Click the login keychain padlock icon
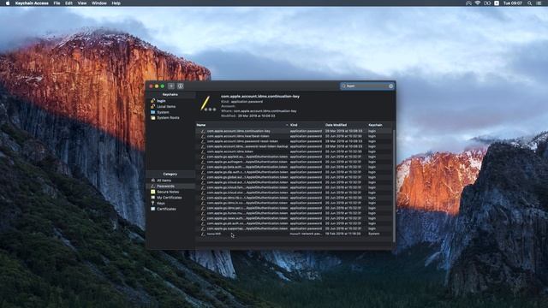Image resolution: width=548 pixels, height=308 pixels. click(x=152, y=101)
